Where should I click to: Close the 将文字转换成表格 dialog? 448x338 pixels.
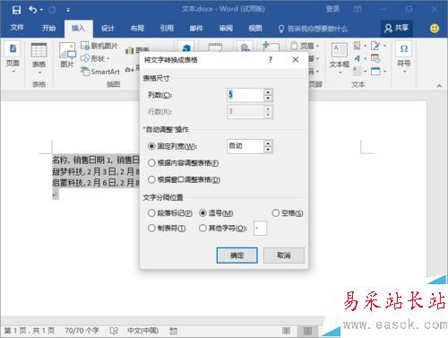point(296,60)
